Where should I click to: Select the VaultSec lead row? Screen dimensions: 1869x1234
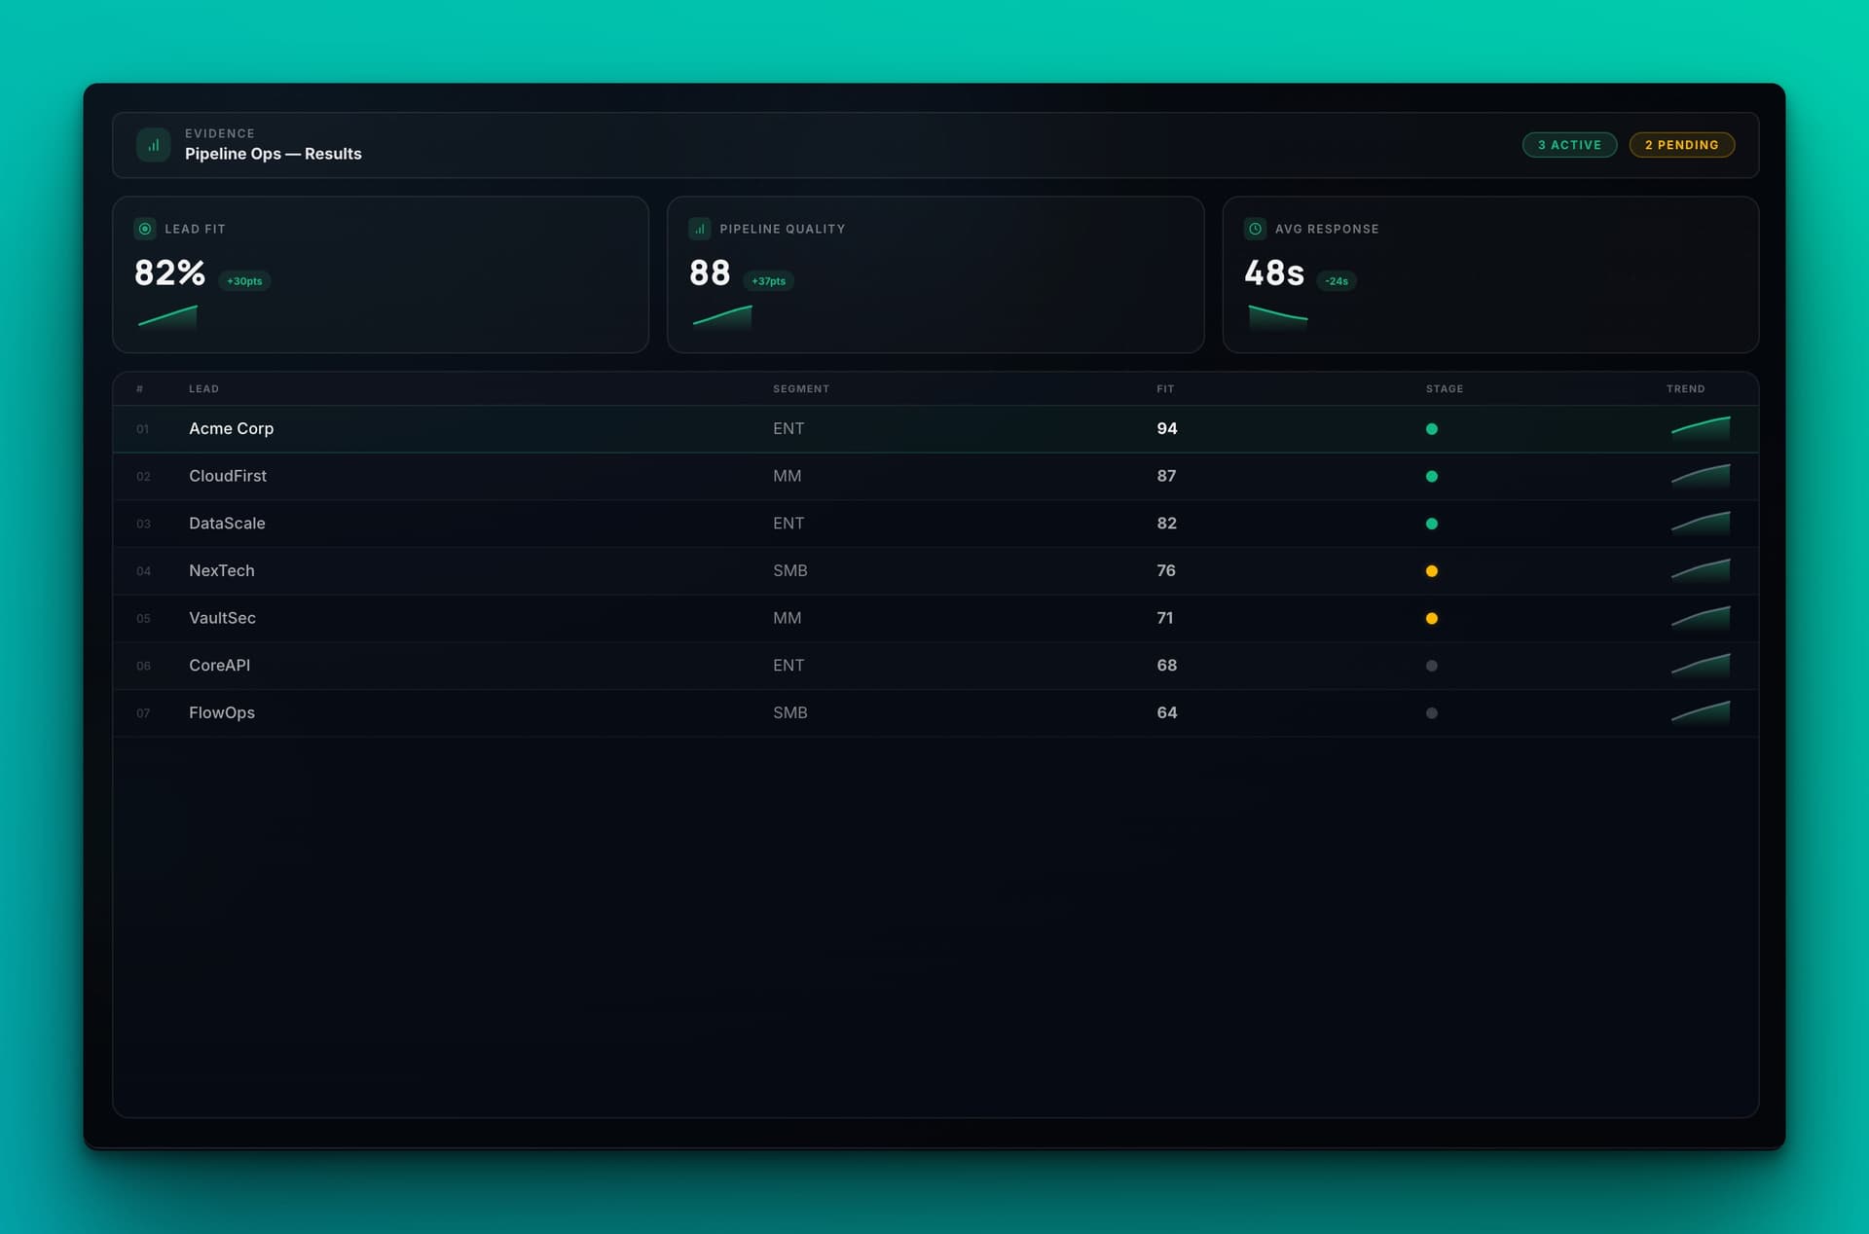(222, 618)
